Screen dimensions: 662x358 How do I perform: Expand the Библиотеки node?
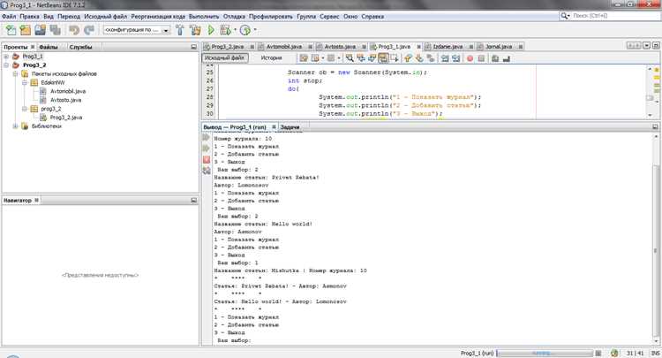pyautogui.click(x=15, y=126)
